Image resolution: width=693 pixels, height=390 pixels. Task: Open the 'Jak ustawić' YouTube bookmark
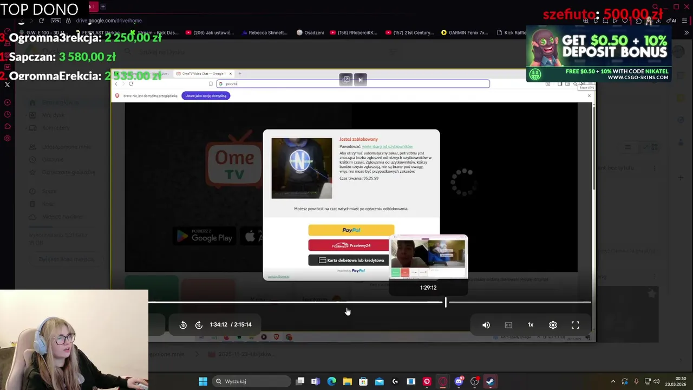click(x=210, y=32)
